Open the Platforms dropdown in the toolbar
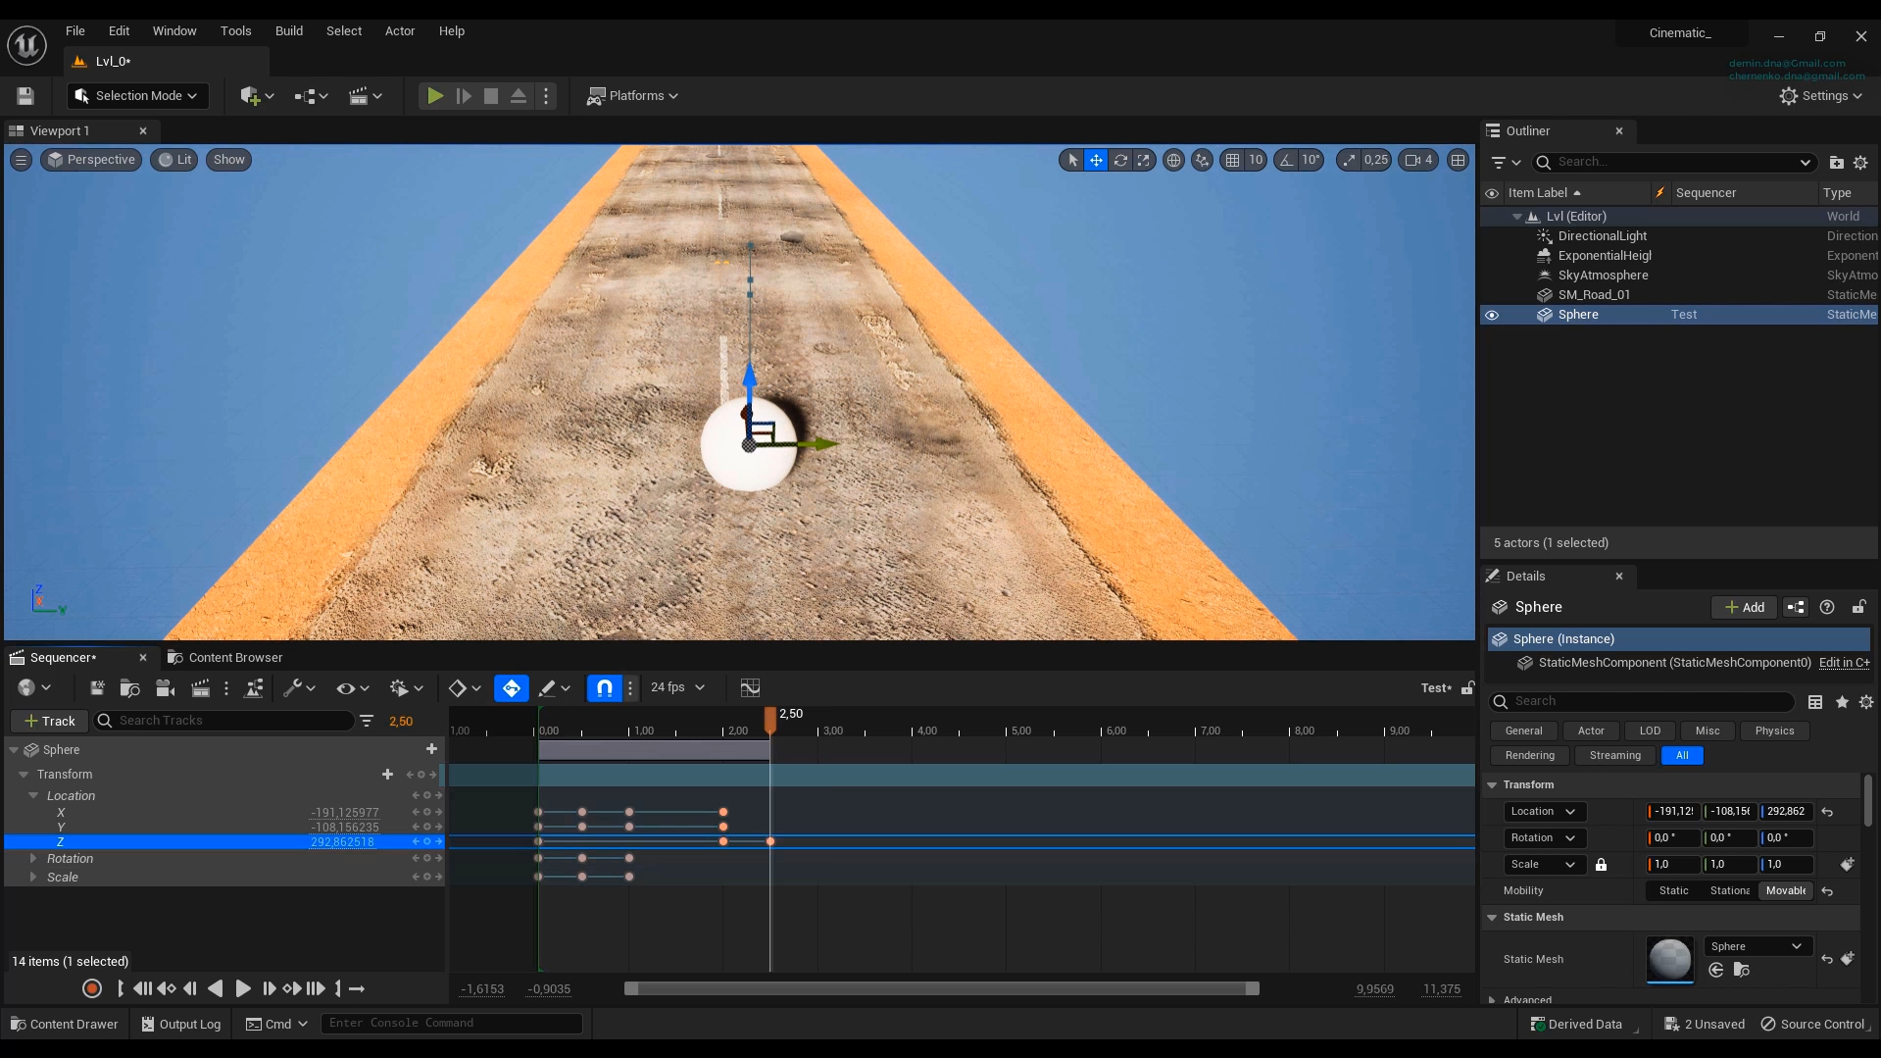This screenshot has height=1058, width=1881. (632, 95)
